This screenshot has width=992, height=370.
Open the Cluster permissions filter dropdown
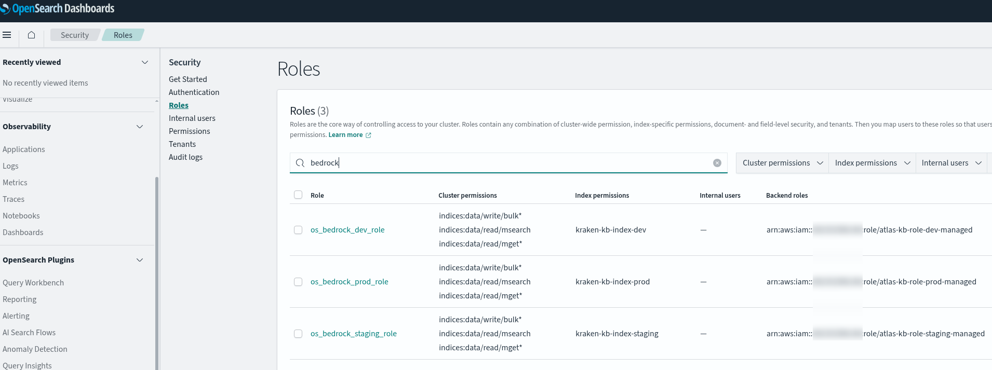click(783, 163)
